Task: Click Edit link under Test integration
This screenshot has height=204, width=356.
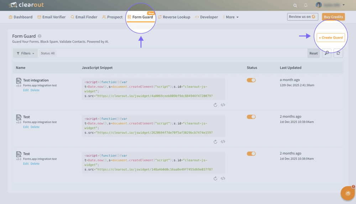Action: coord(26,90)
